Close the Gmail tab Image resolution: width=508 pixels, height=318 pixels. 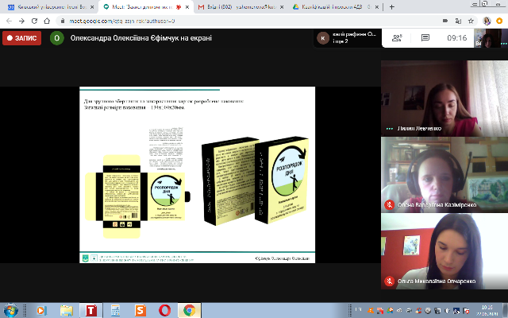282,7
